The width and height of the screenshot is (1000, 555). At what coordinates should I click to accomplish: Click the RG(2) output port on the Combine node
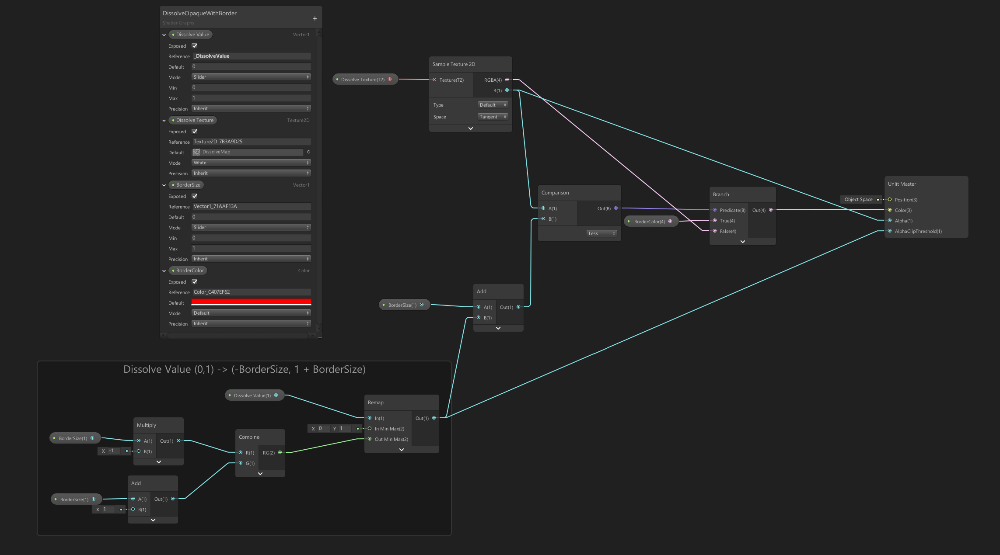tap(280, 452)
